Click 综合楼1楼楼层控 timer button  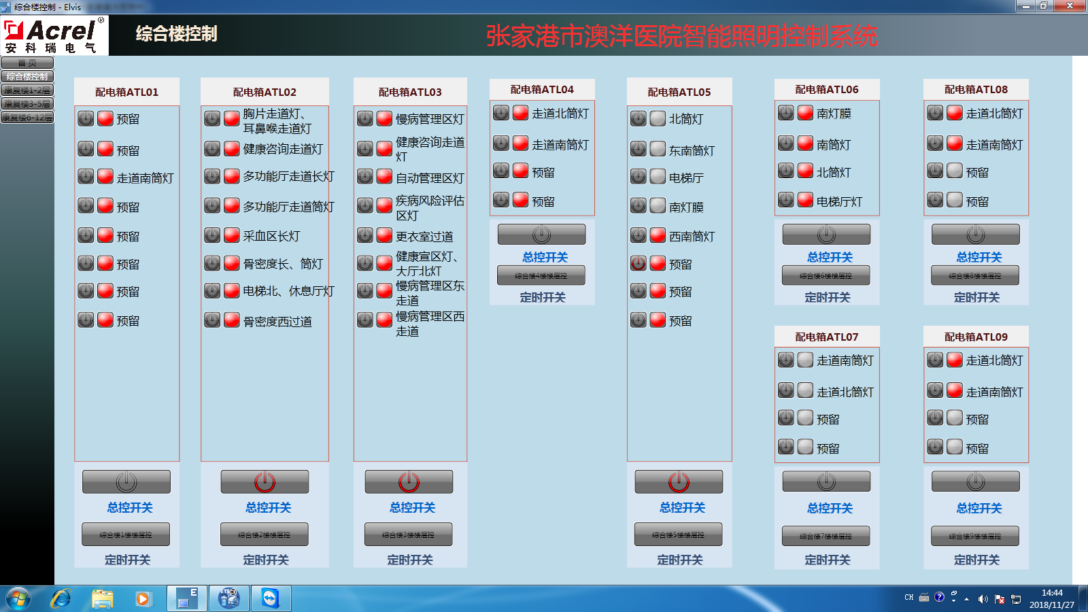(126, 534)
